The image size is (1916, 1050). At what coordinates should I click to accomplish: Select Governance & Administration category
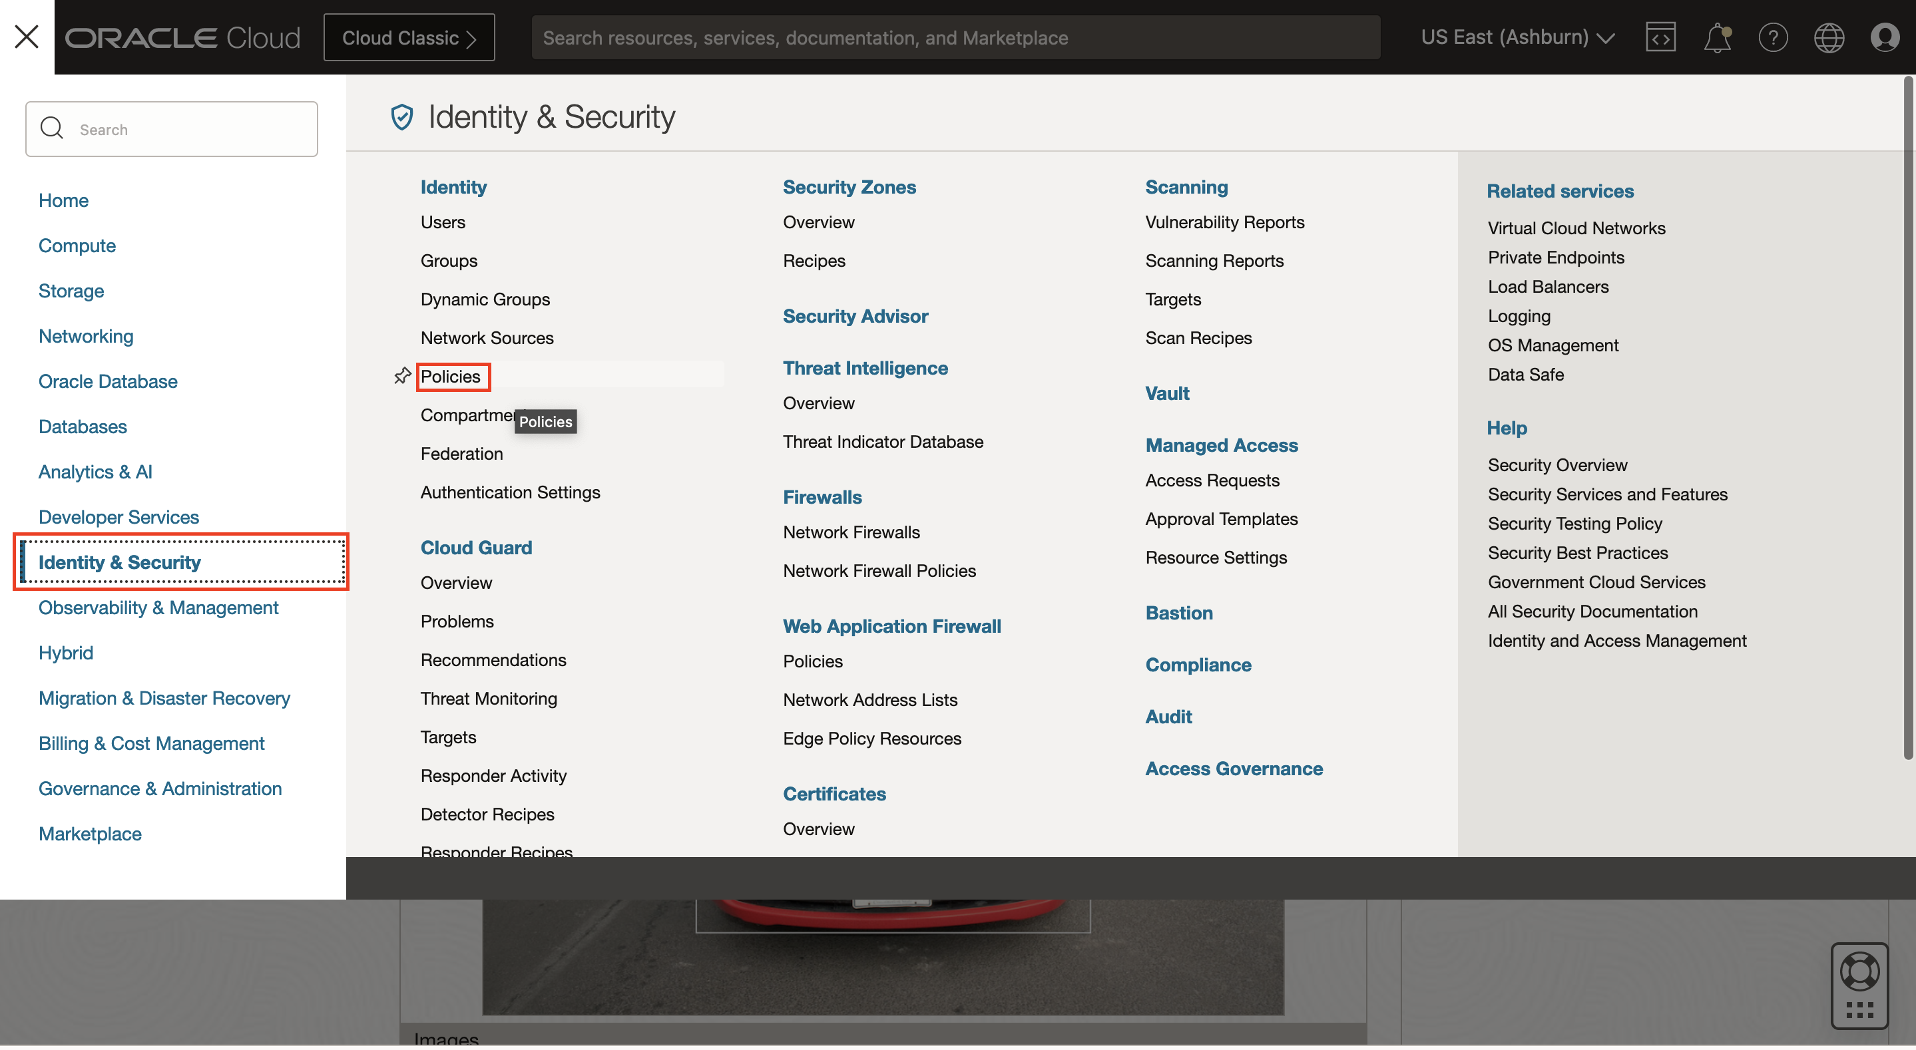coord(160,790)
